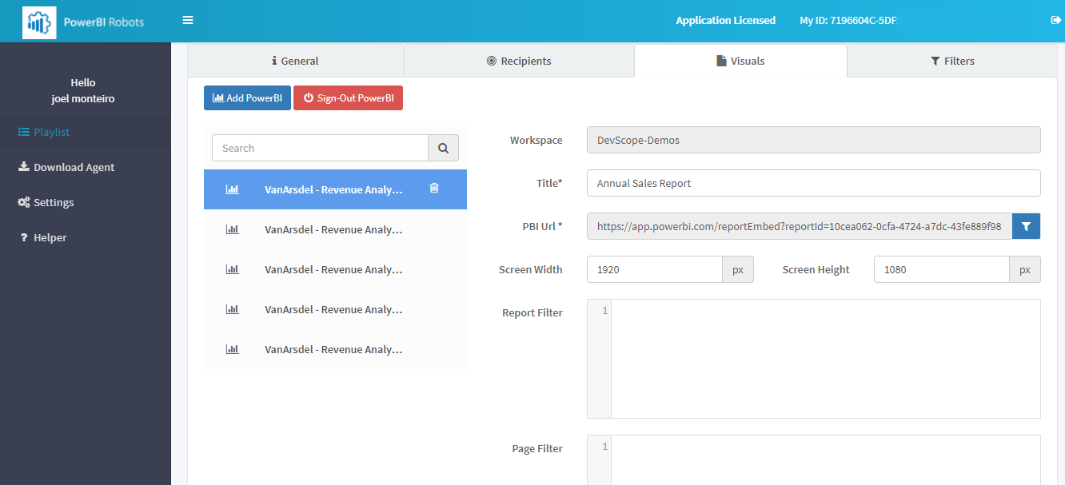The image size is (1065, 485).
Task: Open Settings from the sidebar
Action: [53, 201]
